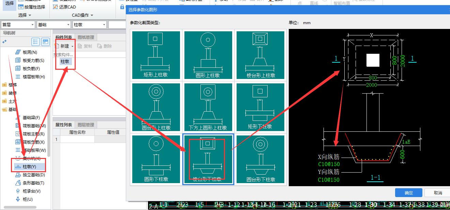Click the 复制 component button
Image resolution: width=450 pixels, height=210 pixels.
85,46
